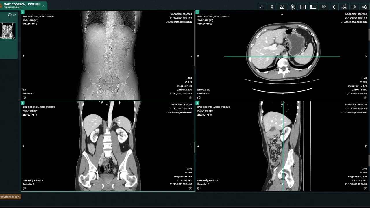Viewport: 370px width, 208px height.
Task: Click the coronal CT kidneys image
Action: tap(108, 146)
